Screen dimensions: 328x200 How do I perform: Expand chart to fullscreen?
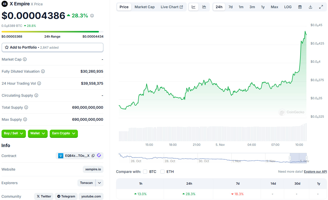pos(321,7)
